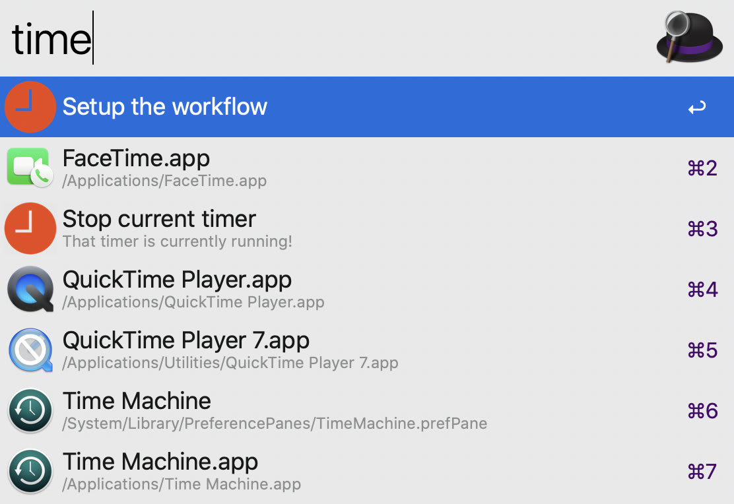Viewport: 734px width, 504px height.
Task: Click "That timer is currently running!" subtitle
Action: click(178, 241)
